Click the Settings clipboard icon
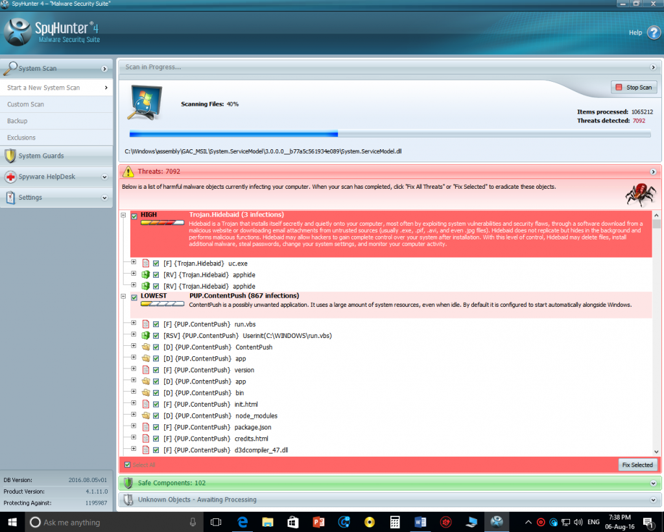Screen dimensions: 664x532 tap(10, 197)
